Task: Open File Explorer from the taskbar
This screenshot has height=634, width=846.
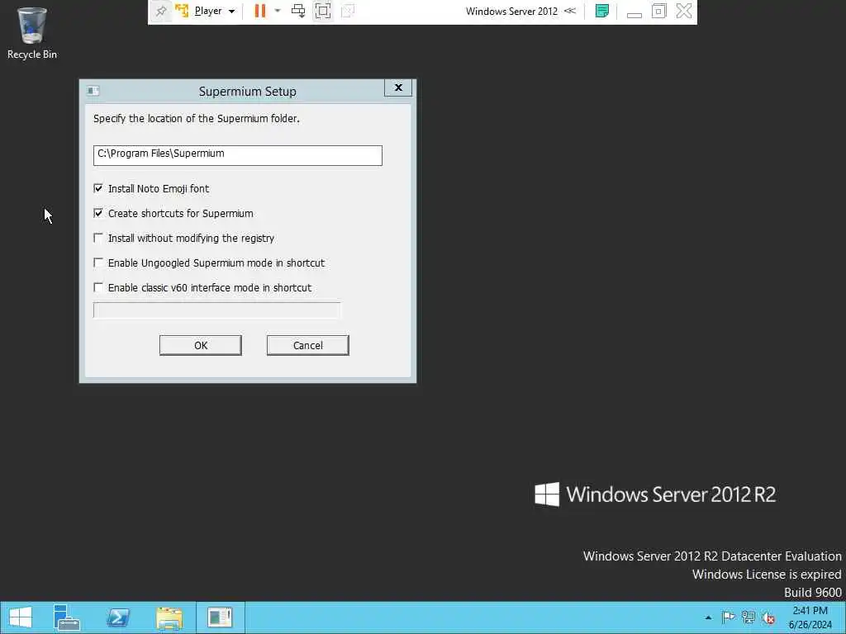Action: (169, 617)
